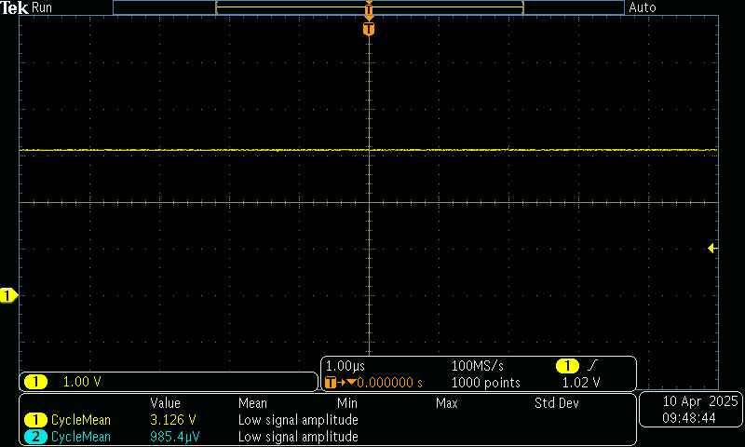Click the Auto trigger mode label
Image resolution: width=745 pixels, height=447 pixels.
643,7
